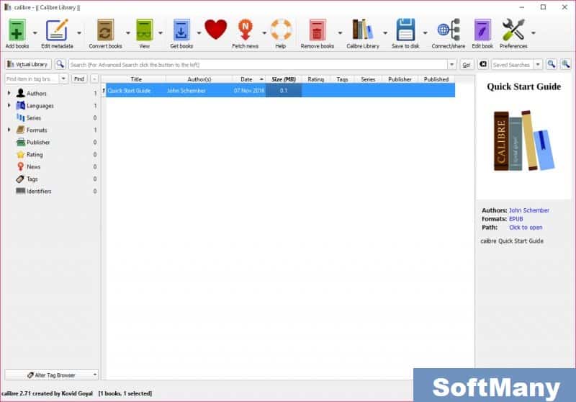The width and height of the screenshot is (576, 402).
Task: Click the Find button
Action: click(79, 79)
